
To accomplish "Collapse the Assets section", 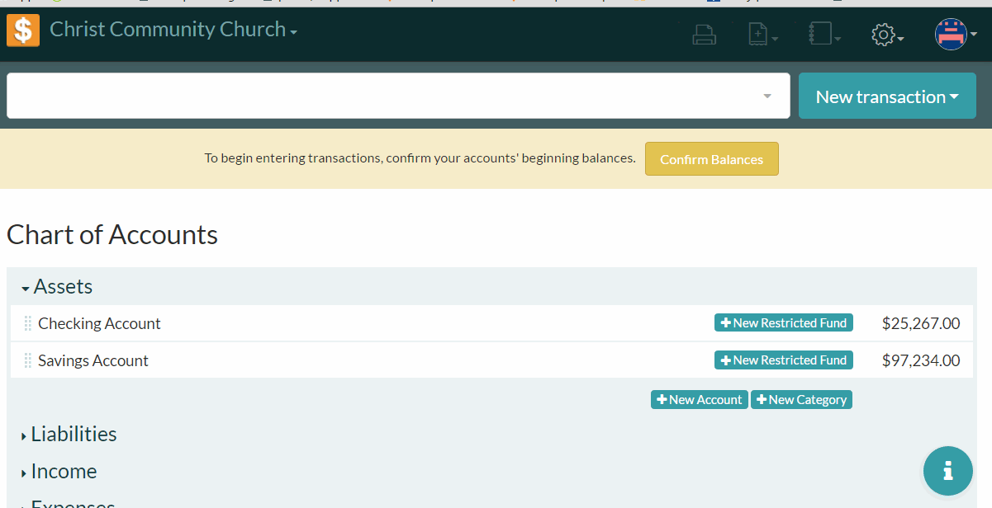I will (x=58, y=287).
